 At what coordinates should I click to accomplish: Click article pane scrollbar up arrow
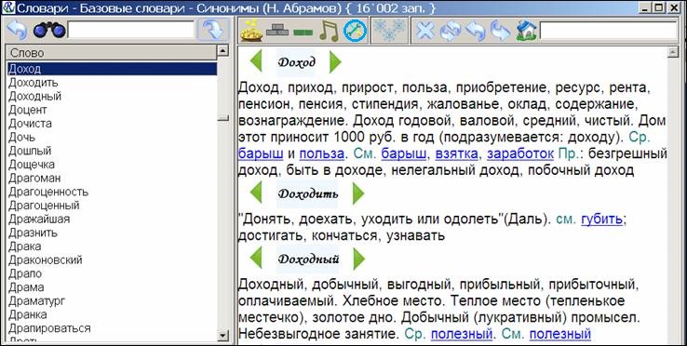click(672, 52)
